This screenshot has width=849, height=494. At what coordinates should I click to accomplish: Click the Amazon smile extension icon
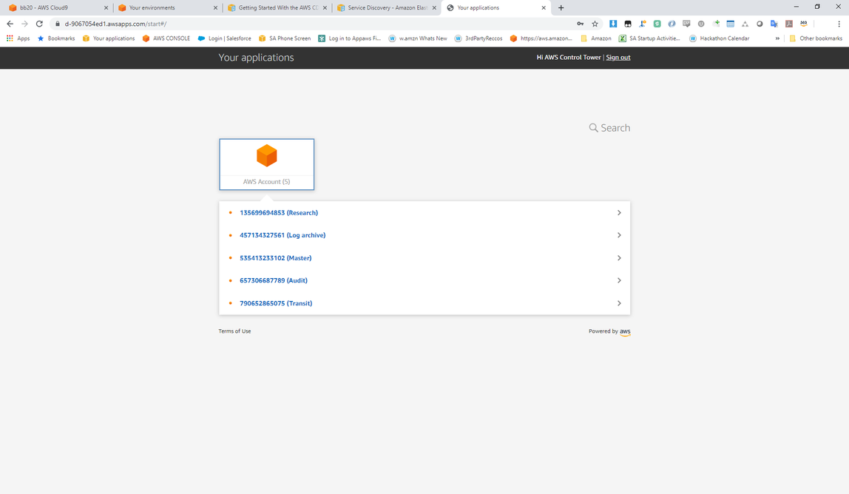(803, 24)
